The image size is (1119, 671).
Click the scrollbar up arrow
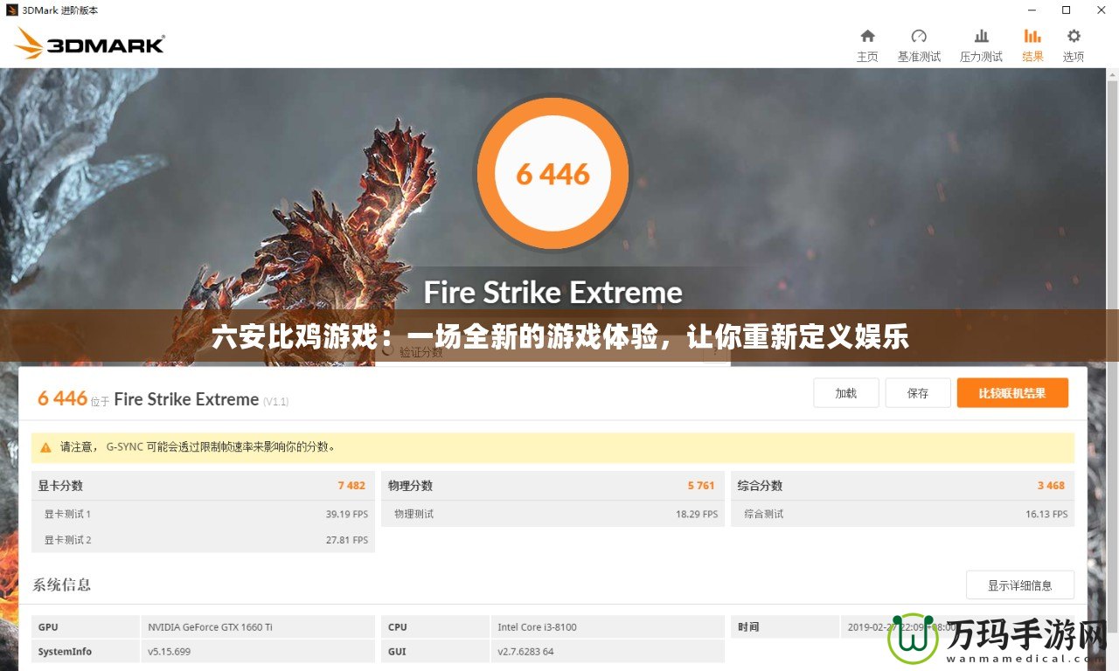[x=1111, y=76]
